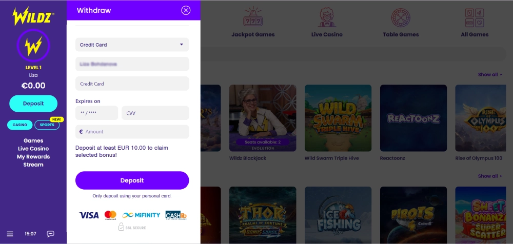Expand the first Show all link
513x244 pixels.
pyautogui.click(x=490, y=74)
